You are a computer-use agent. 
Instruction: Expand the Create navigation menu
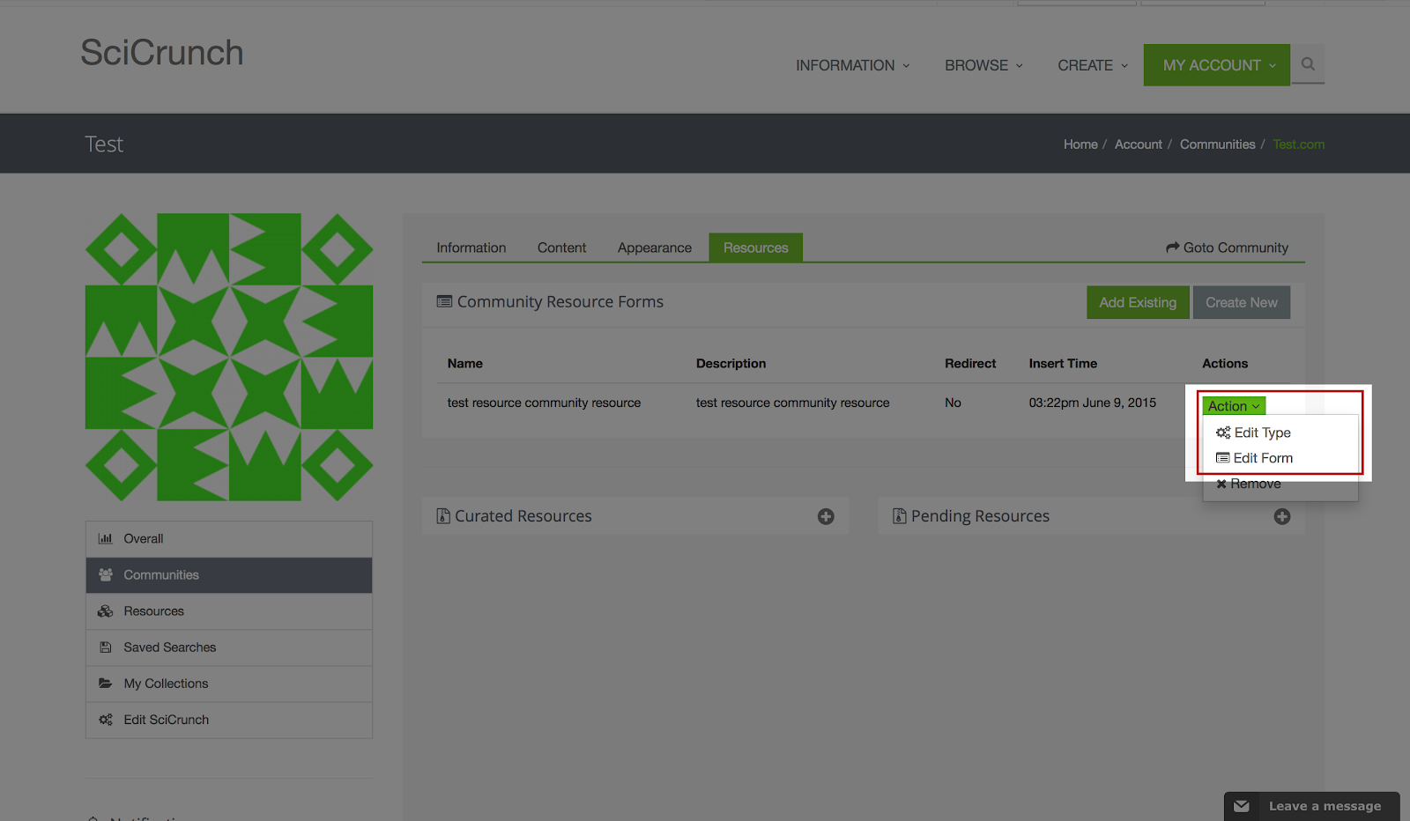[x=1093, y=65]
